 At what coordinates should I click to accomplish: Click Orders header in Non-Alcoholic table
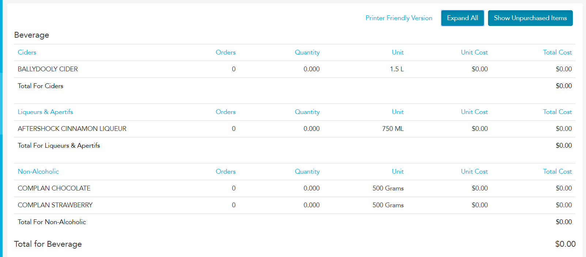tap(226, 171)
